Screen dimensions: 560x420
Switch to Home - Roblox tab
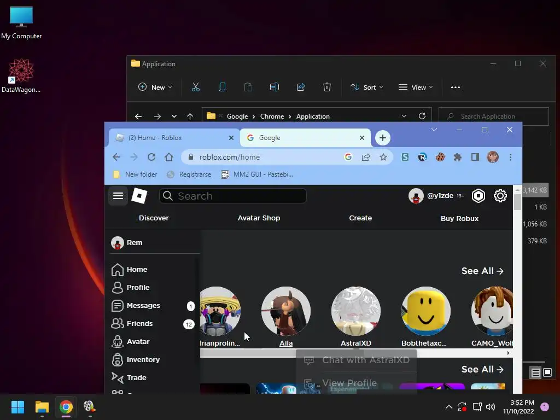click(174, 138)
